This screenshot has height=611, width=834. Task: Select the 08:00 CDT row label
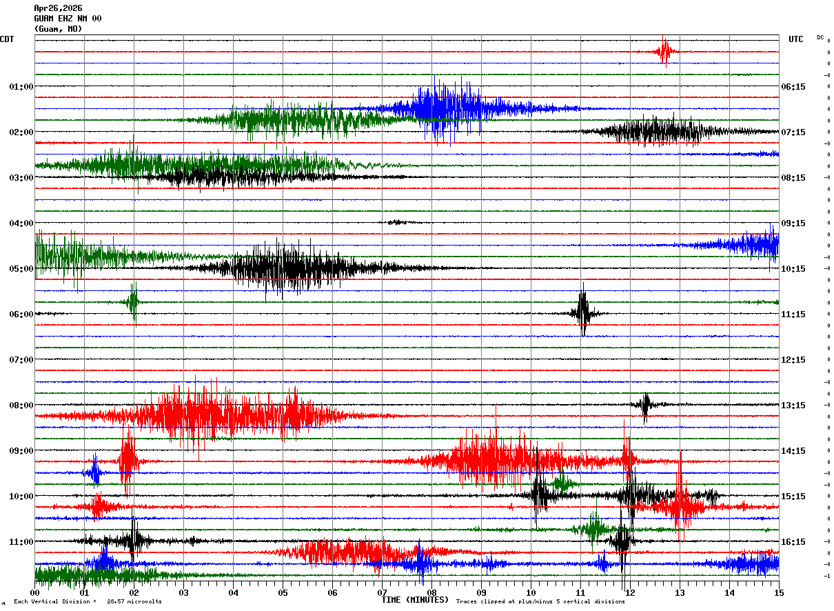(21, 405)
